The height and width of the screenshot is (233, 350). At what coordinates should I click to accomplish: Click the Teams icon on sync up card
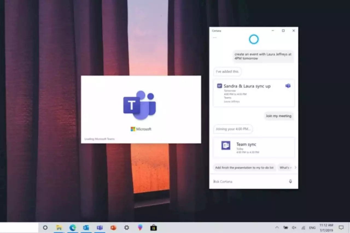(x=288, y=86)
